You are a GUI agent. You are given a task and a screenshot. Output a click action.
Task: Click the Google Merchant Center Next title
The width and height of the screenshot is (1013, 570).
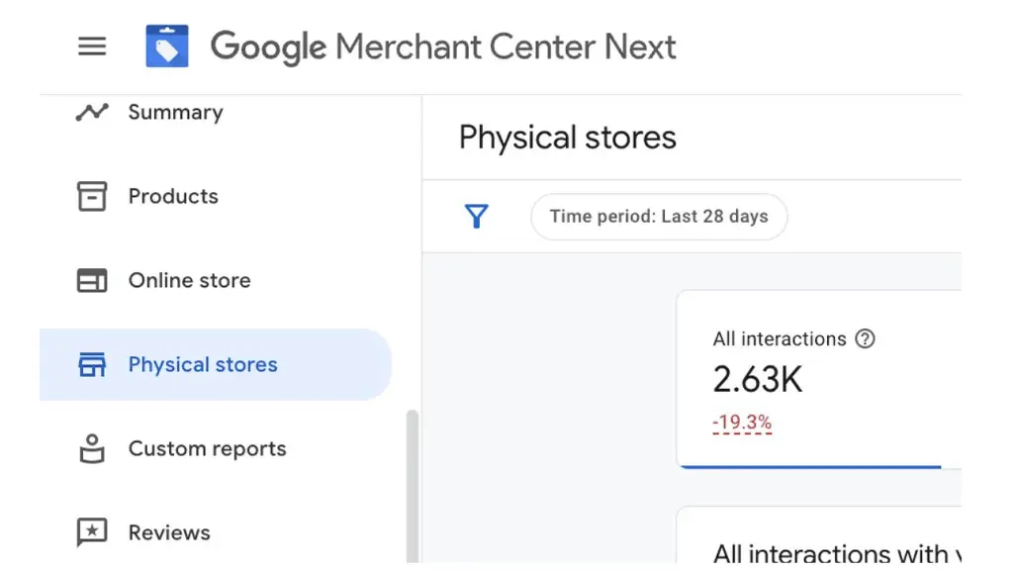tap(443, 47)
